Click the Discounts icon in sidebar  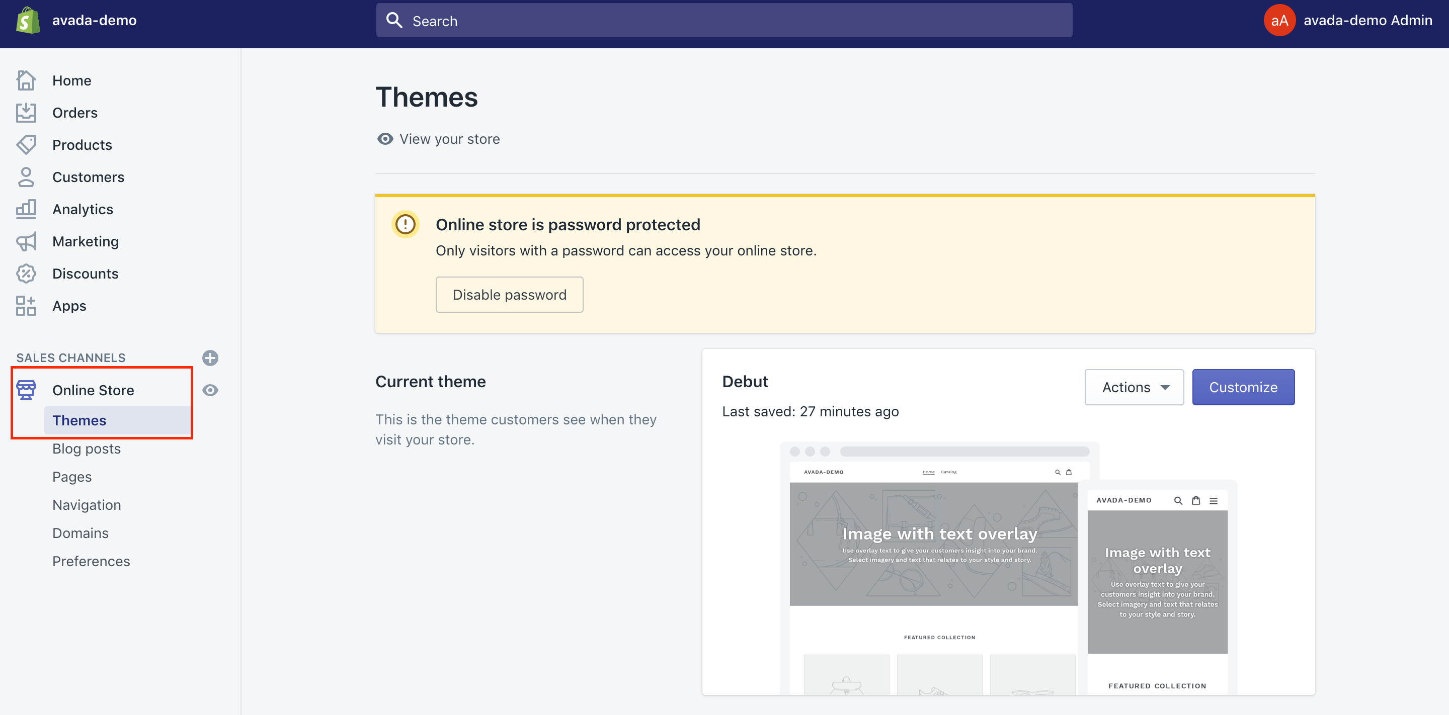pos(26,273)
